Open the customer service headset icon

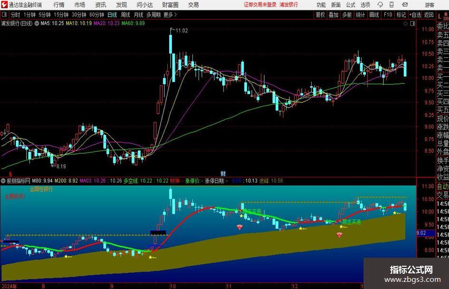380,5
